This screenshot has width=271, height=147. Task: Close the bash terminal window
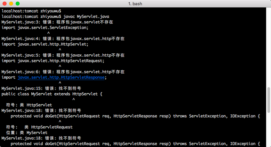point(5,4)
